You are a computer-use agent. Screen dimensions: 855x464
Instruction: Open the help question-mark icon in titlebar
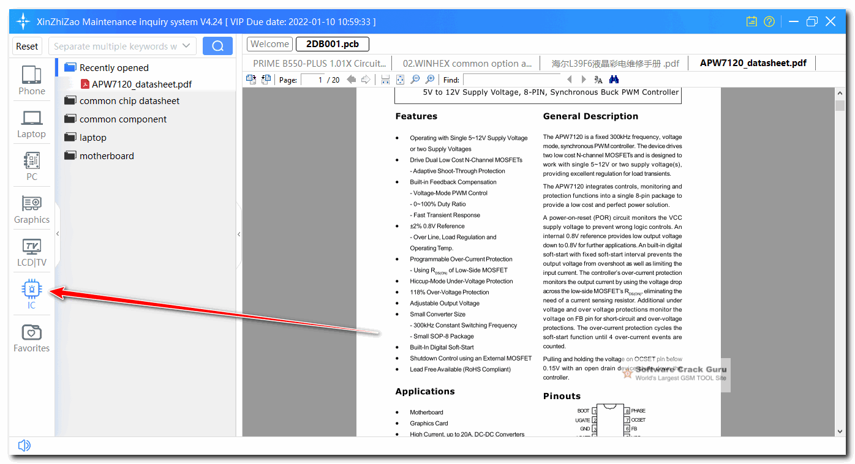[769, 21]
